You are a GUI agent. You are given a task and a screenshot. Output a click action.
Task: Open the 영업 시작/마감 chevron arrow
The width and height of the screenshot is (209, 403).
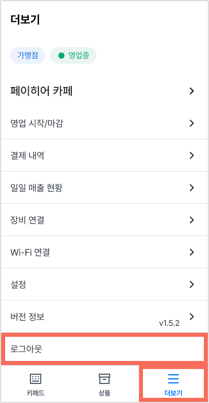(192, 123)
